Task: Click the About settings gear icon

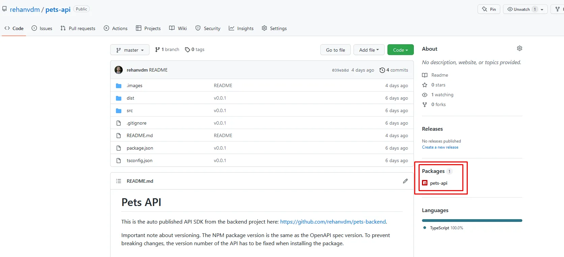Action: point(519,49)
